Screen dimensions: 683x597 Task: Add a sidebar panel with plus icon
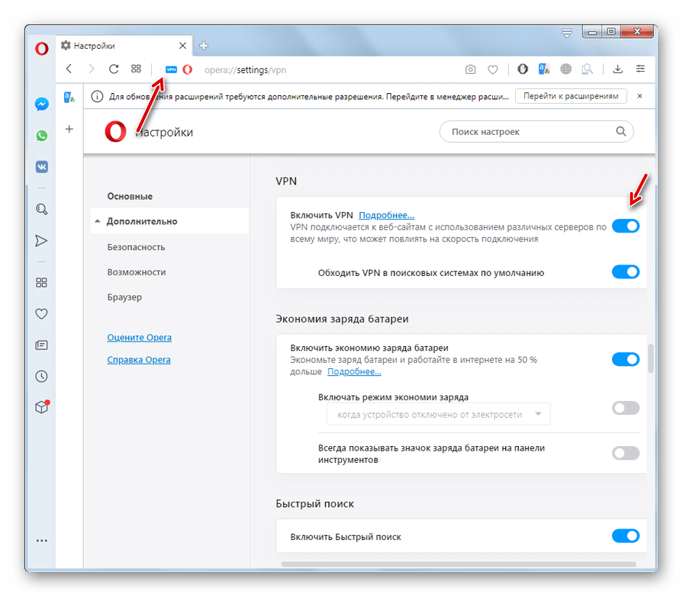click(x=69, y=129)
